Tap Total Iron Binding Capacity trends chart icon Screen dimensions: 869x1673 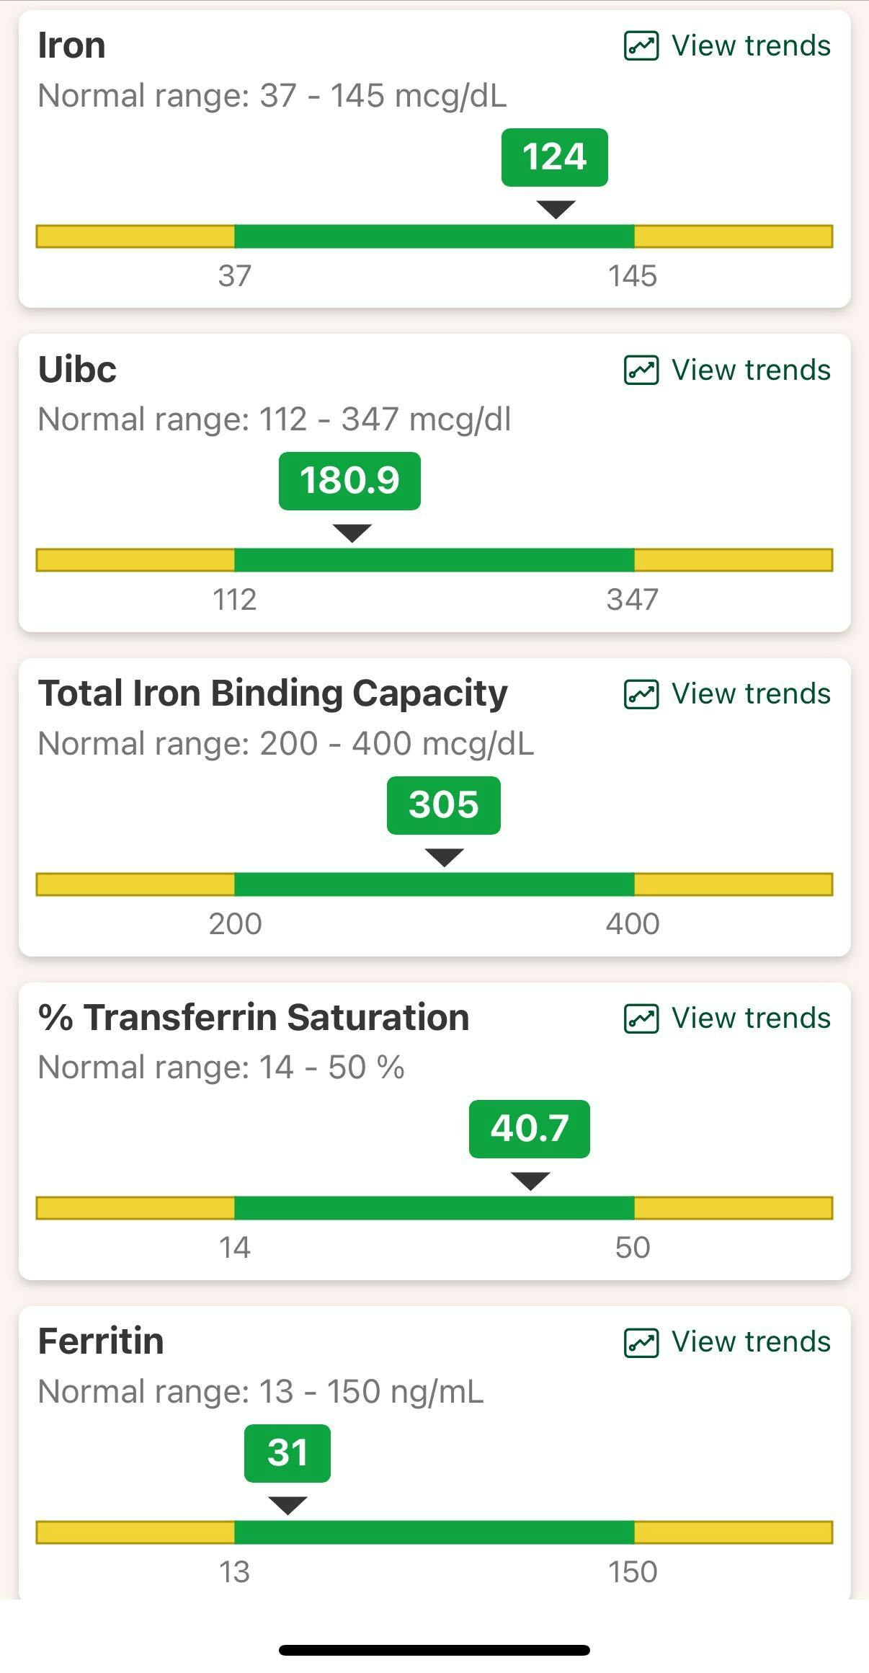click(x=641, y=694)
